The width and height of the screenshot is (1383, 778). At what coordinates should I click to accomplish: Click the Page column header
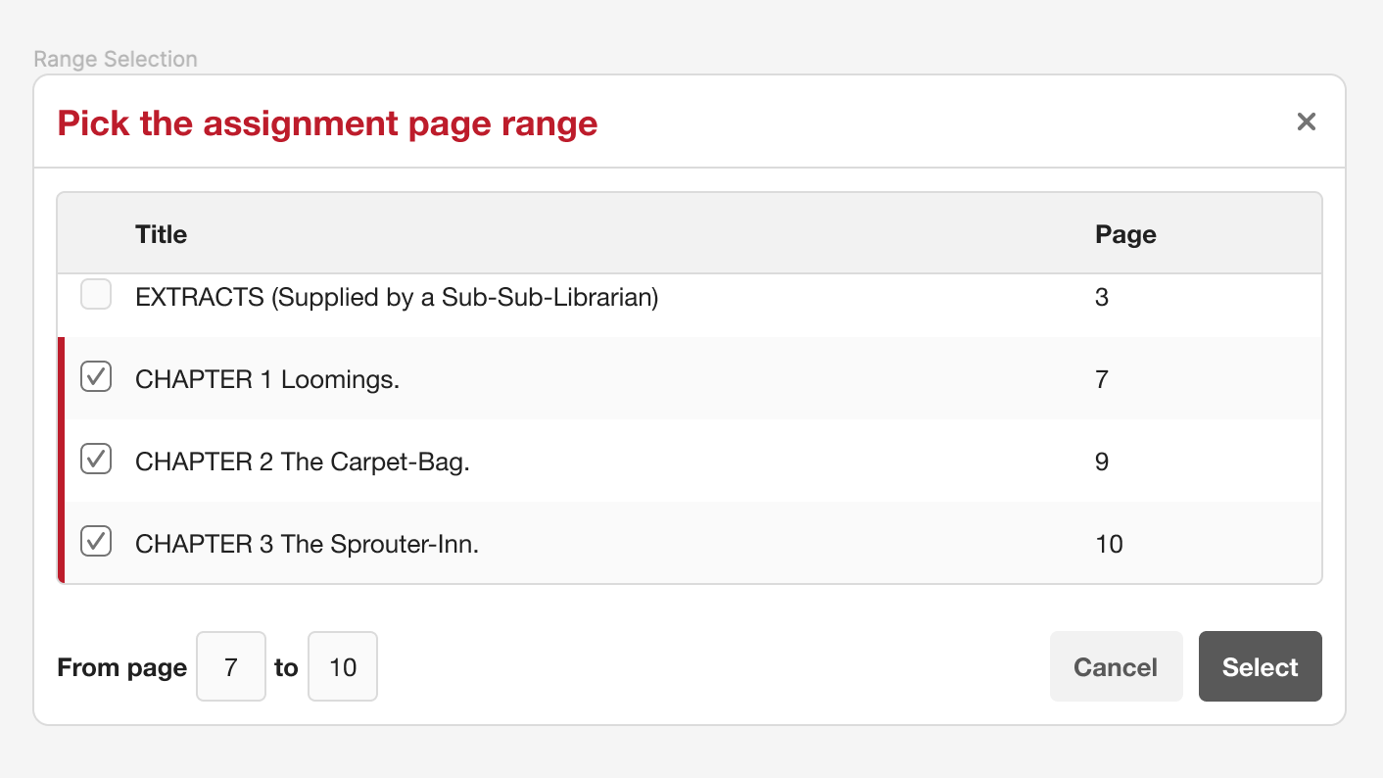tap(1124, 233)
